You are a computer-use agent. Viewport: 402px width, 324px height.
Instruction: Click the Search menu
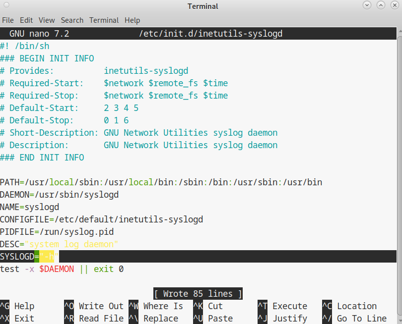(x=72, y=20)
